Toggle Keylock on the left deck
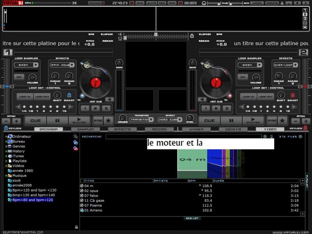 pos(6,128)
